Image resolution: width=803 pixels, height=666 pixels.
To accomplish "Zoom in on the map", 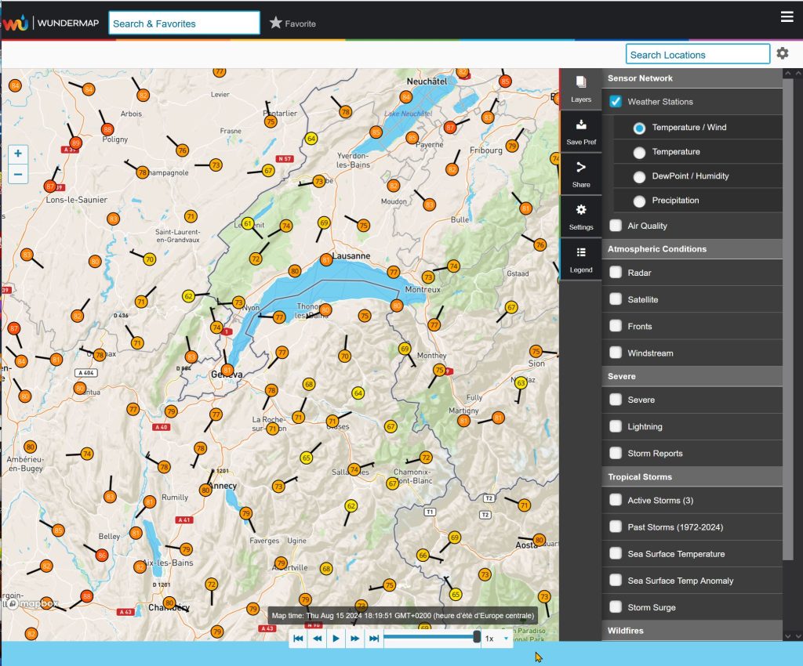I will point(18,154).
